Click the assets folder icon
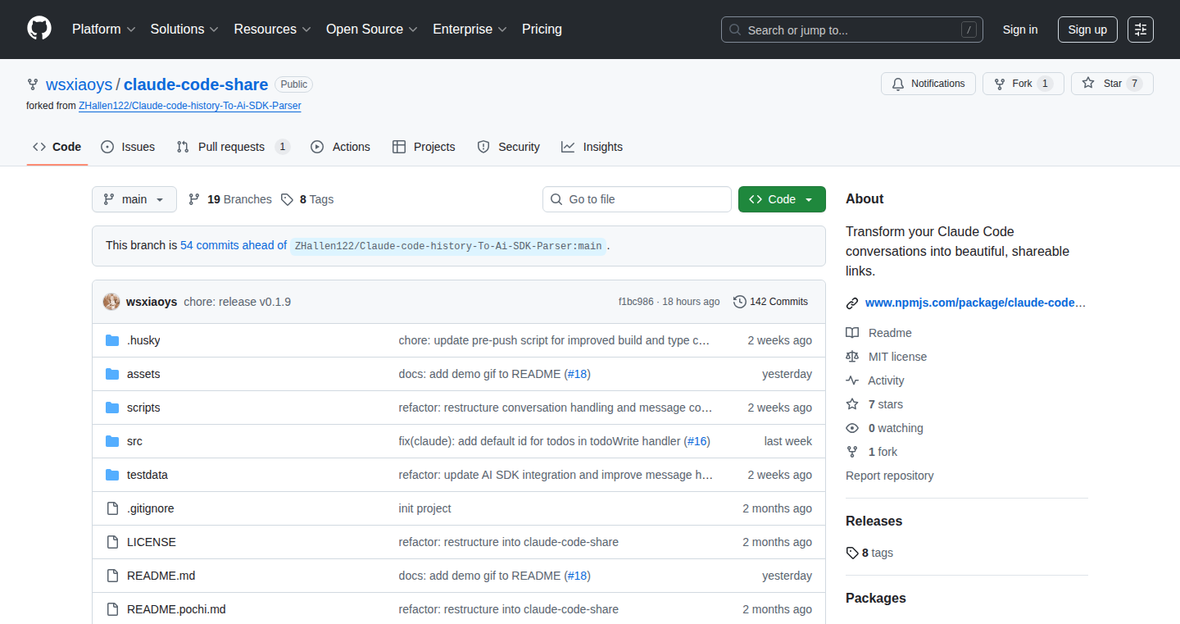This screenshot has height=624, width=1180. pyautogui.click(x=112, y=374)
